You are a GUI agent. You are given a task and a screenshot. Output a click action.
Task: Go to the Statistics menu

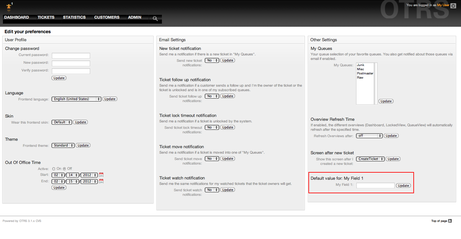(x=74, y=17)
